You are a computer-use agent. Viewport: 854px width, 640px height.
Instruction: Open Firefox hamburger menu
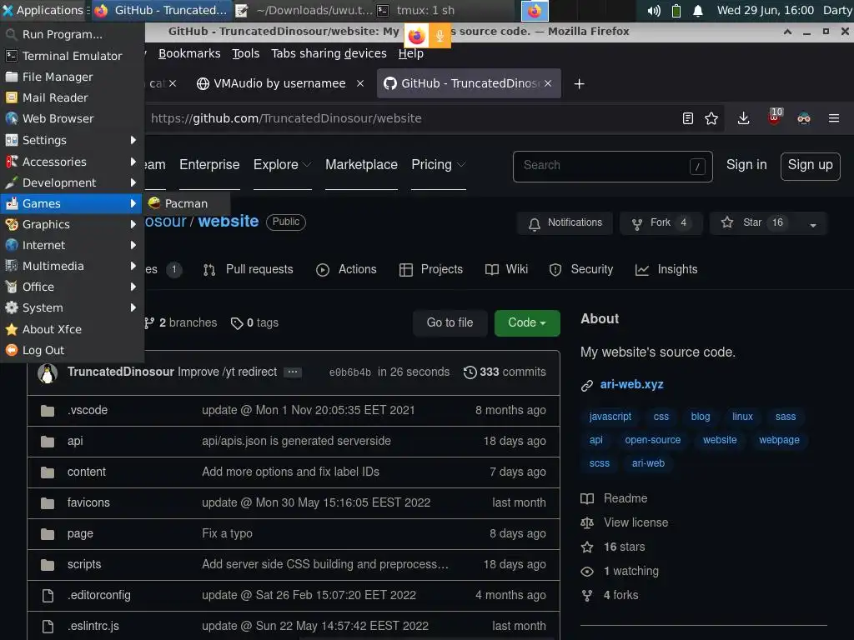[834, 118]
